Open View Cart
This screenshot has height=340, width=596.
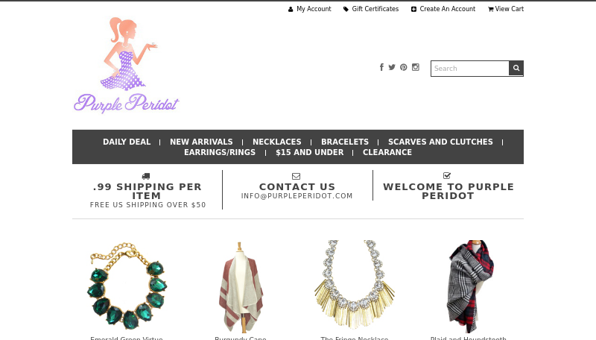pos(506,9)
